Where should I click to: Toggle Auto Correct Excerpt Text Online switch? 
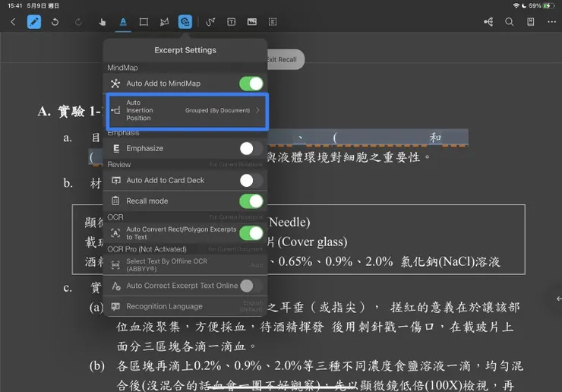coord(251,286)
